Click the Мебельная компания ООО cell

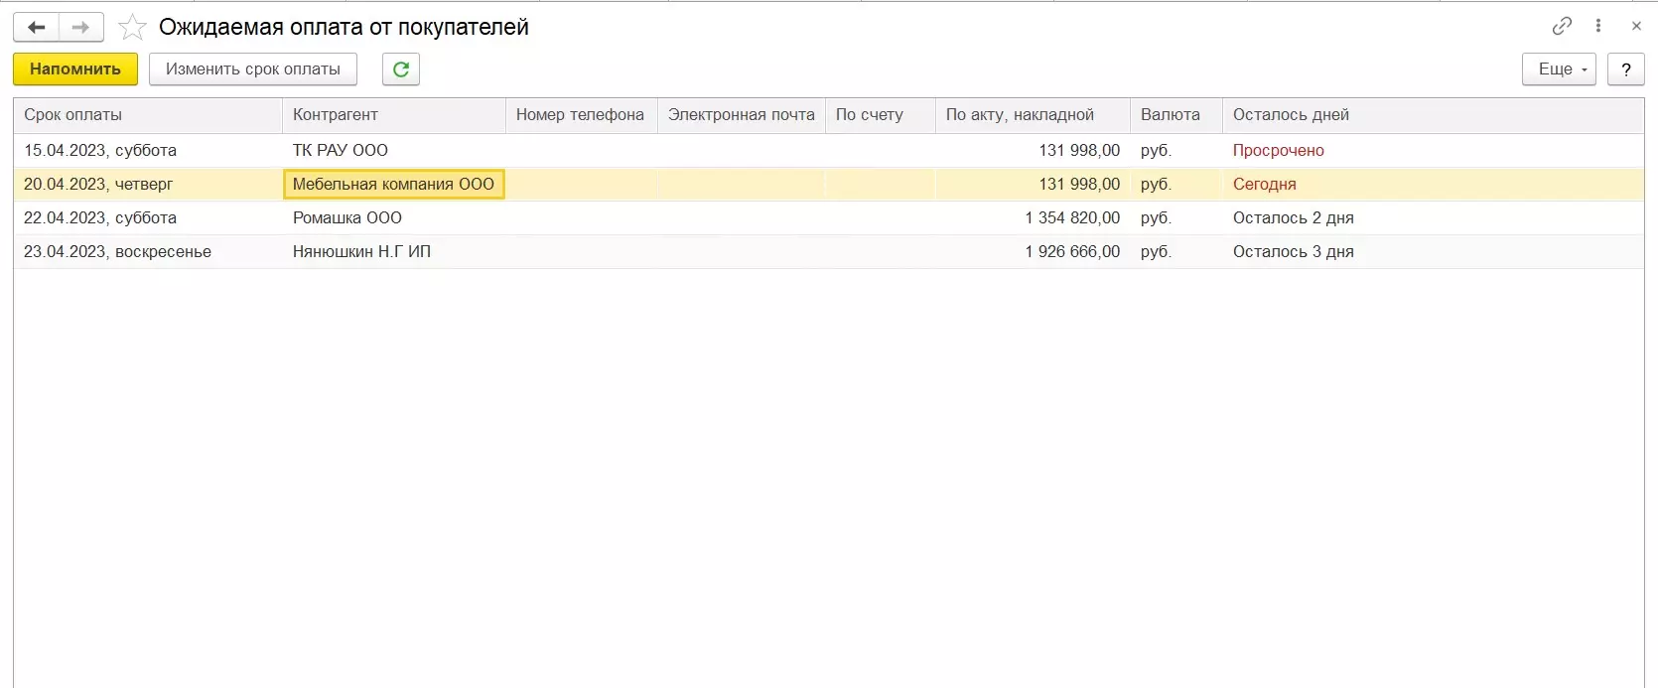(393, 185)
